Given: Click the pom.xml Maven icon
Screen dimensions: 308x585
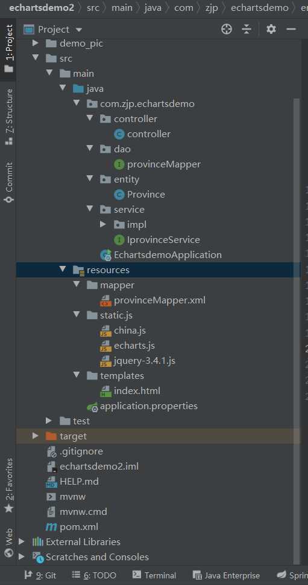Looking at the screenshot, I should (x=51, y=527).
